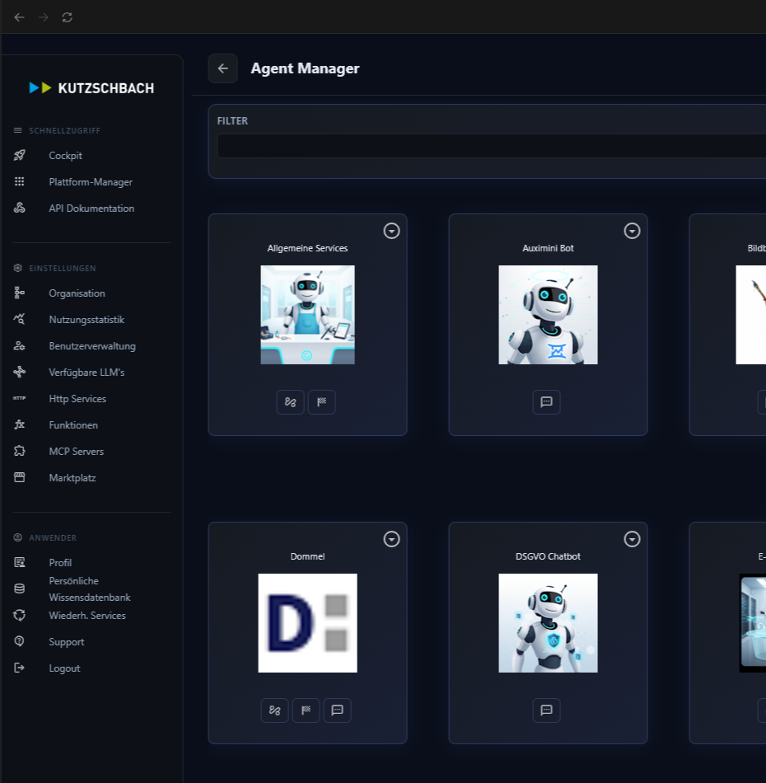
Task: Click the Nutzungsstatistik chart icon
Action: (20, 320)
